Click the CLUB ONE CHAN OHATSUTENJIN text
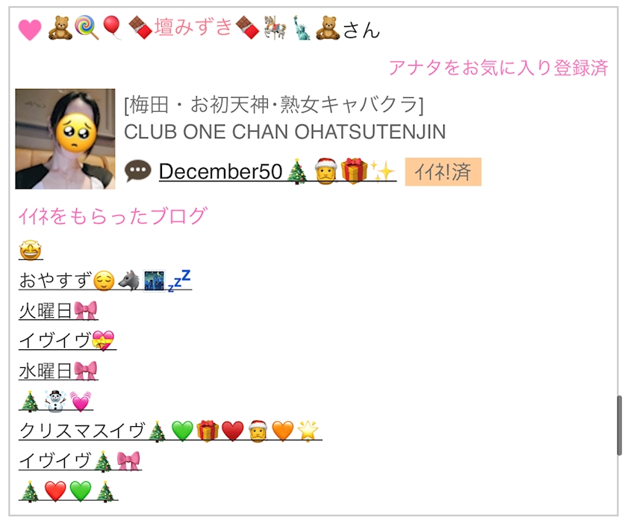627x518 pixels. click(x=284, y=132)
